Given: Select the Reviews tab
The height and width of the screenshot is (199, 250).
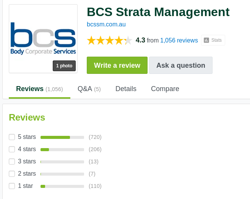Looking at the screenshot, I should pyautogui.click(x=39, y=89).
